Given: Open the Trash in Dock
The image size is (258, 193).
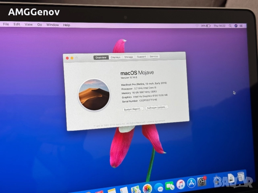Looking at the screenshot, I should point(241,177).
